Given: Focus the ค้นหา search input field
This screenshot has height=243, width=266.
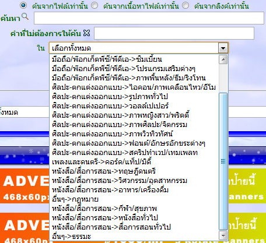Looking at the screenshot, I should click(x=149, y=18).
